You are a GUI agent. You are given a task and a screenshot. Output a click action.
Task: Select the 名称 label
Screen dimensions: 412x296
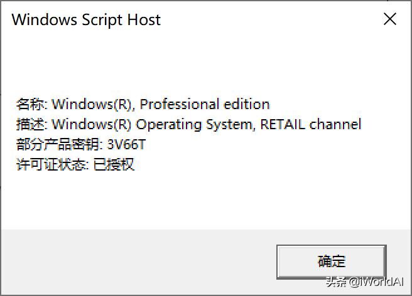click(x=30, y=104)
